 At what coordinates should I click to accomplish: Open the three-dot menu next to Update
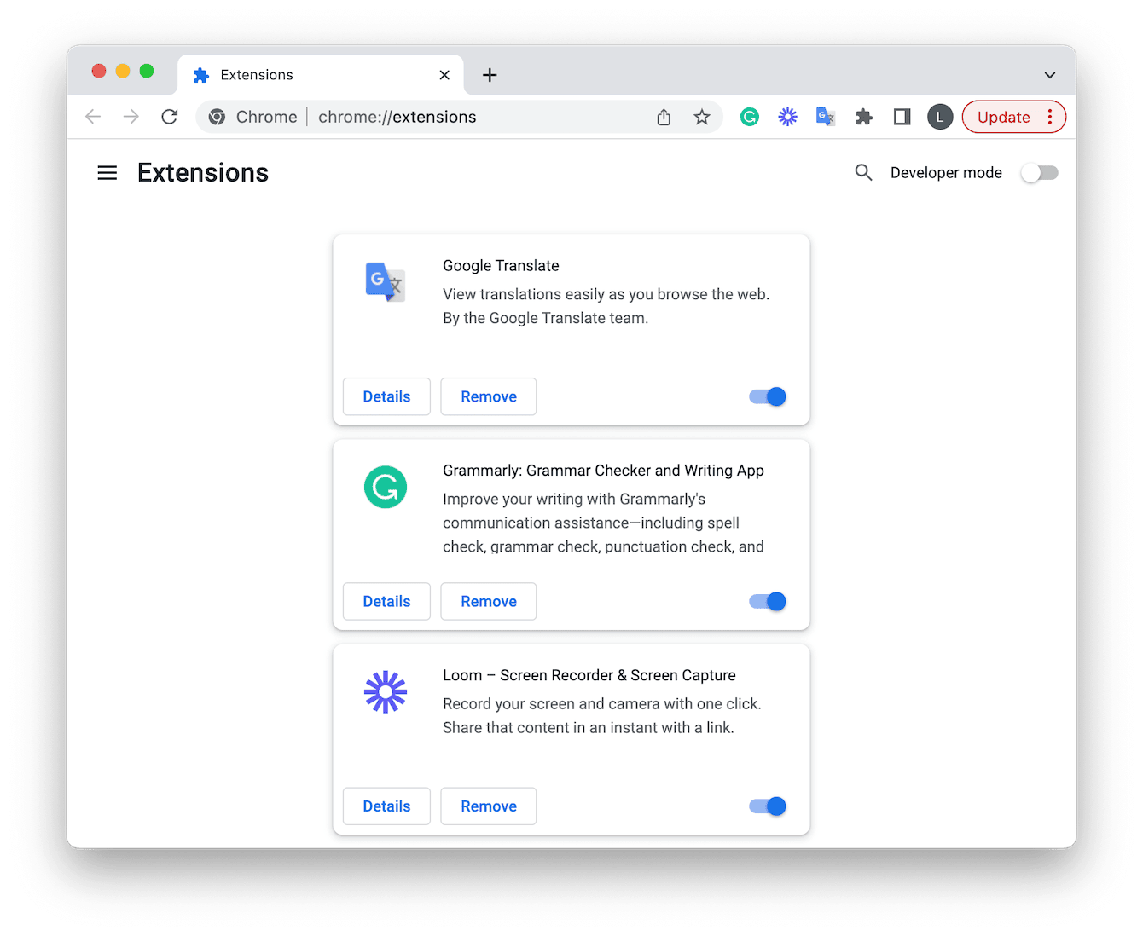(x=1049, y=117)
